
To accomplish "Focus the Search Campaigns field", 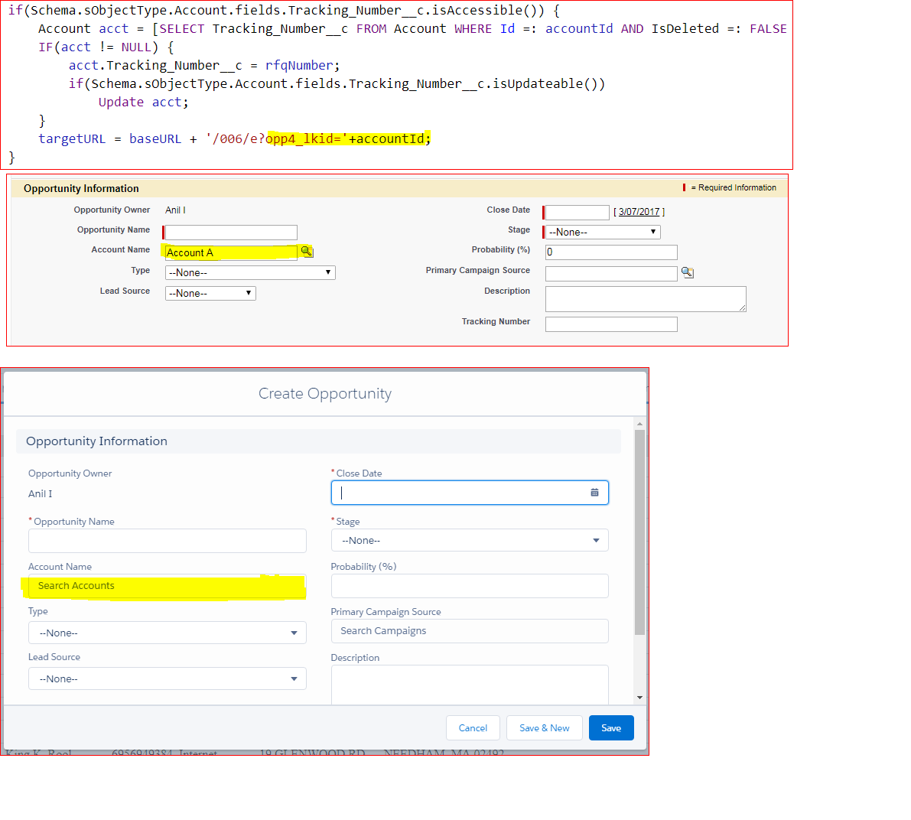I will point(470,631).
